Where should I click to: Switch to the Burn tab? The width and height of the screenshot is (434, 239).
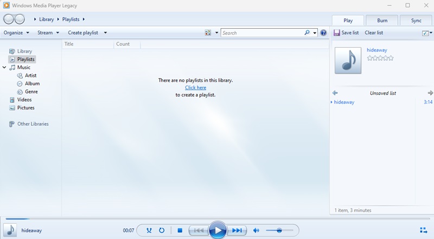pyautogui.click(x=382, y=21)
